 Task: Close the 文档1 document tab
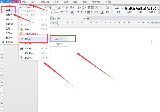coord(84,18)
